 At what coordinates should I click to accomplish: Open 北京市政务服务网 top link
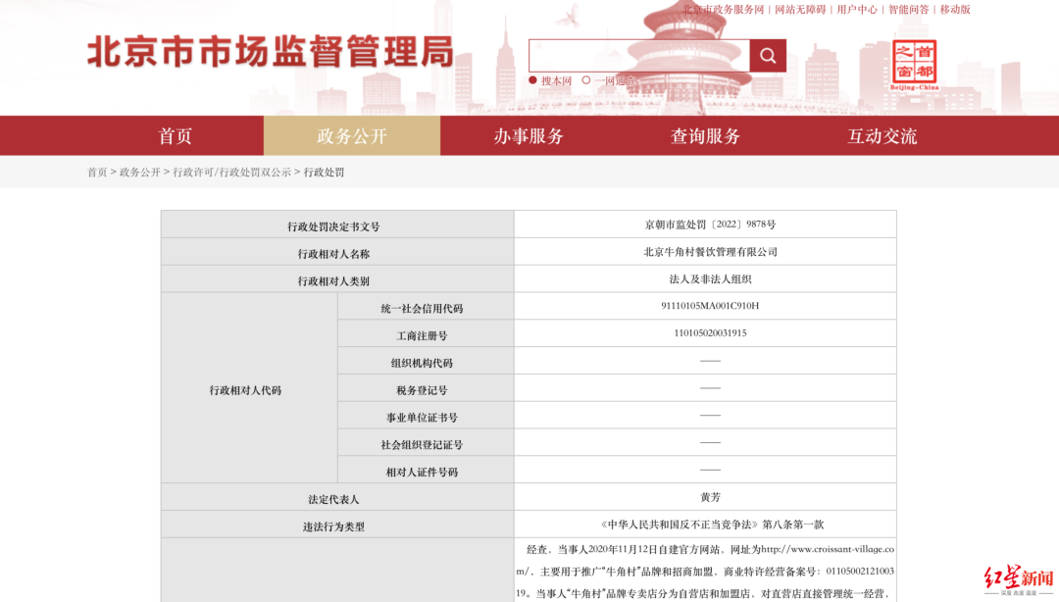tap(723, 10)
